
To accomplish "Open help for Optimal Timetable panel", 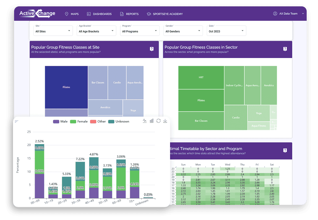I will pos(285,150).
